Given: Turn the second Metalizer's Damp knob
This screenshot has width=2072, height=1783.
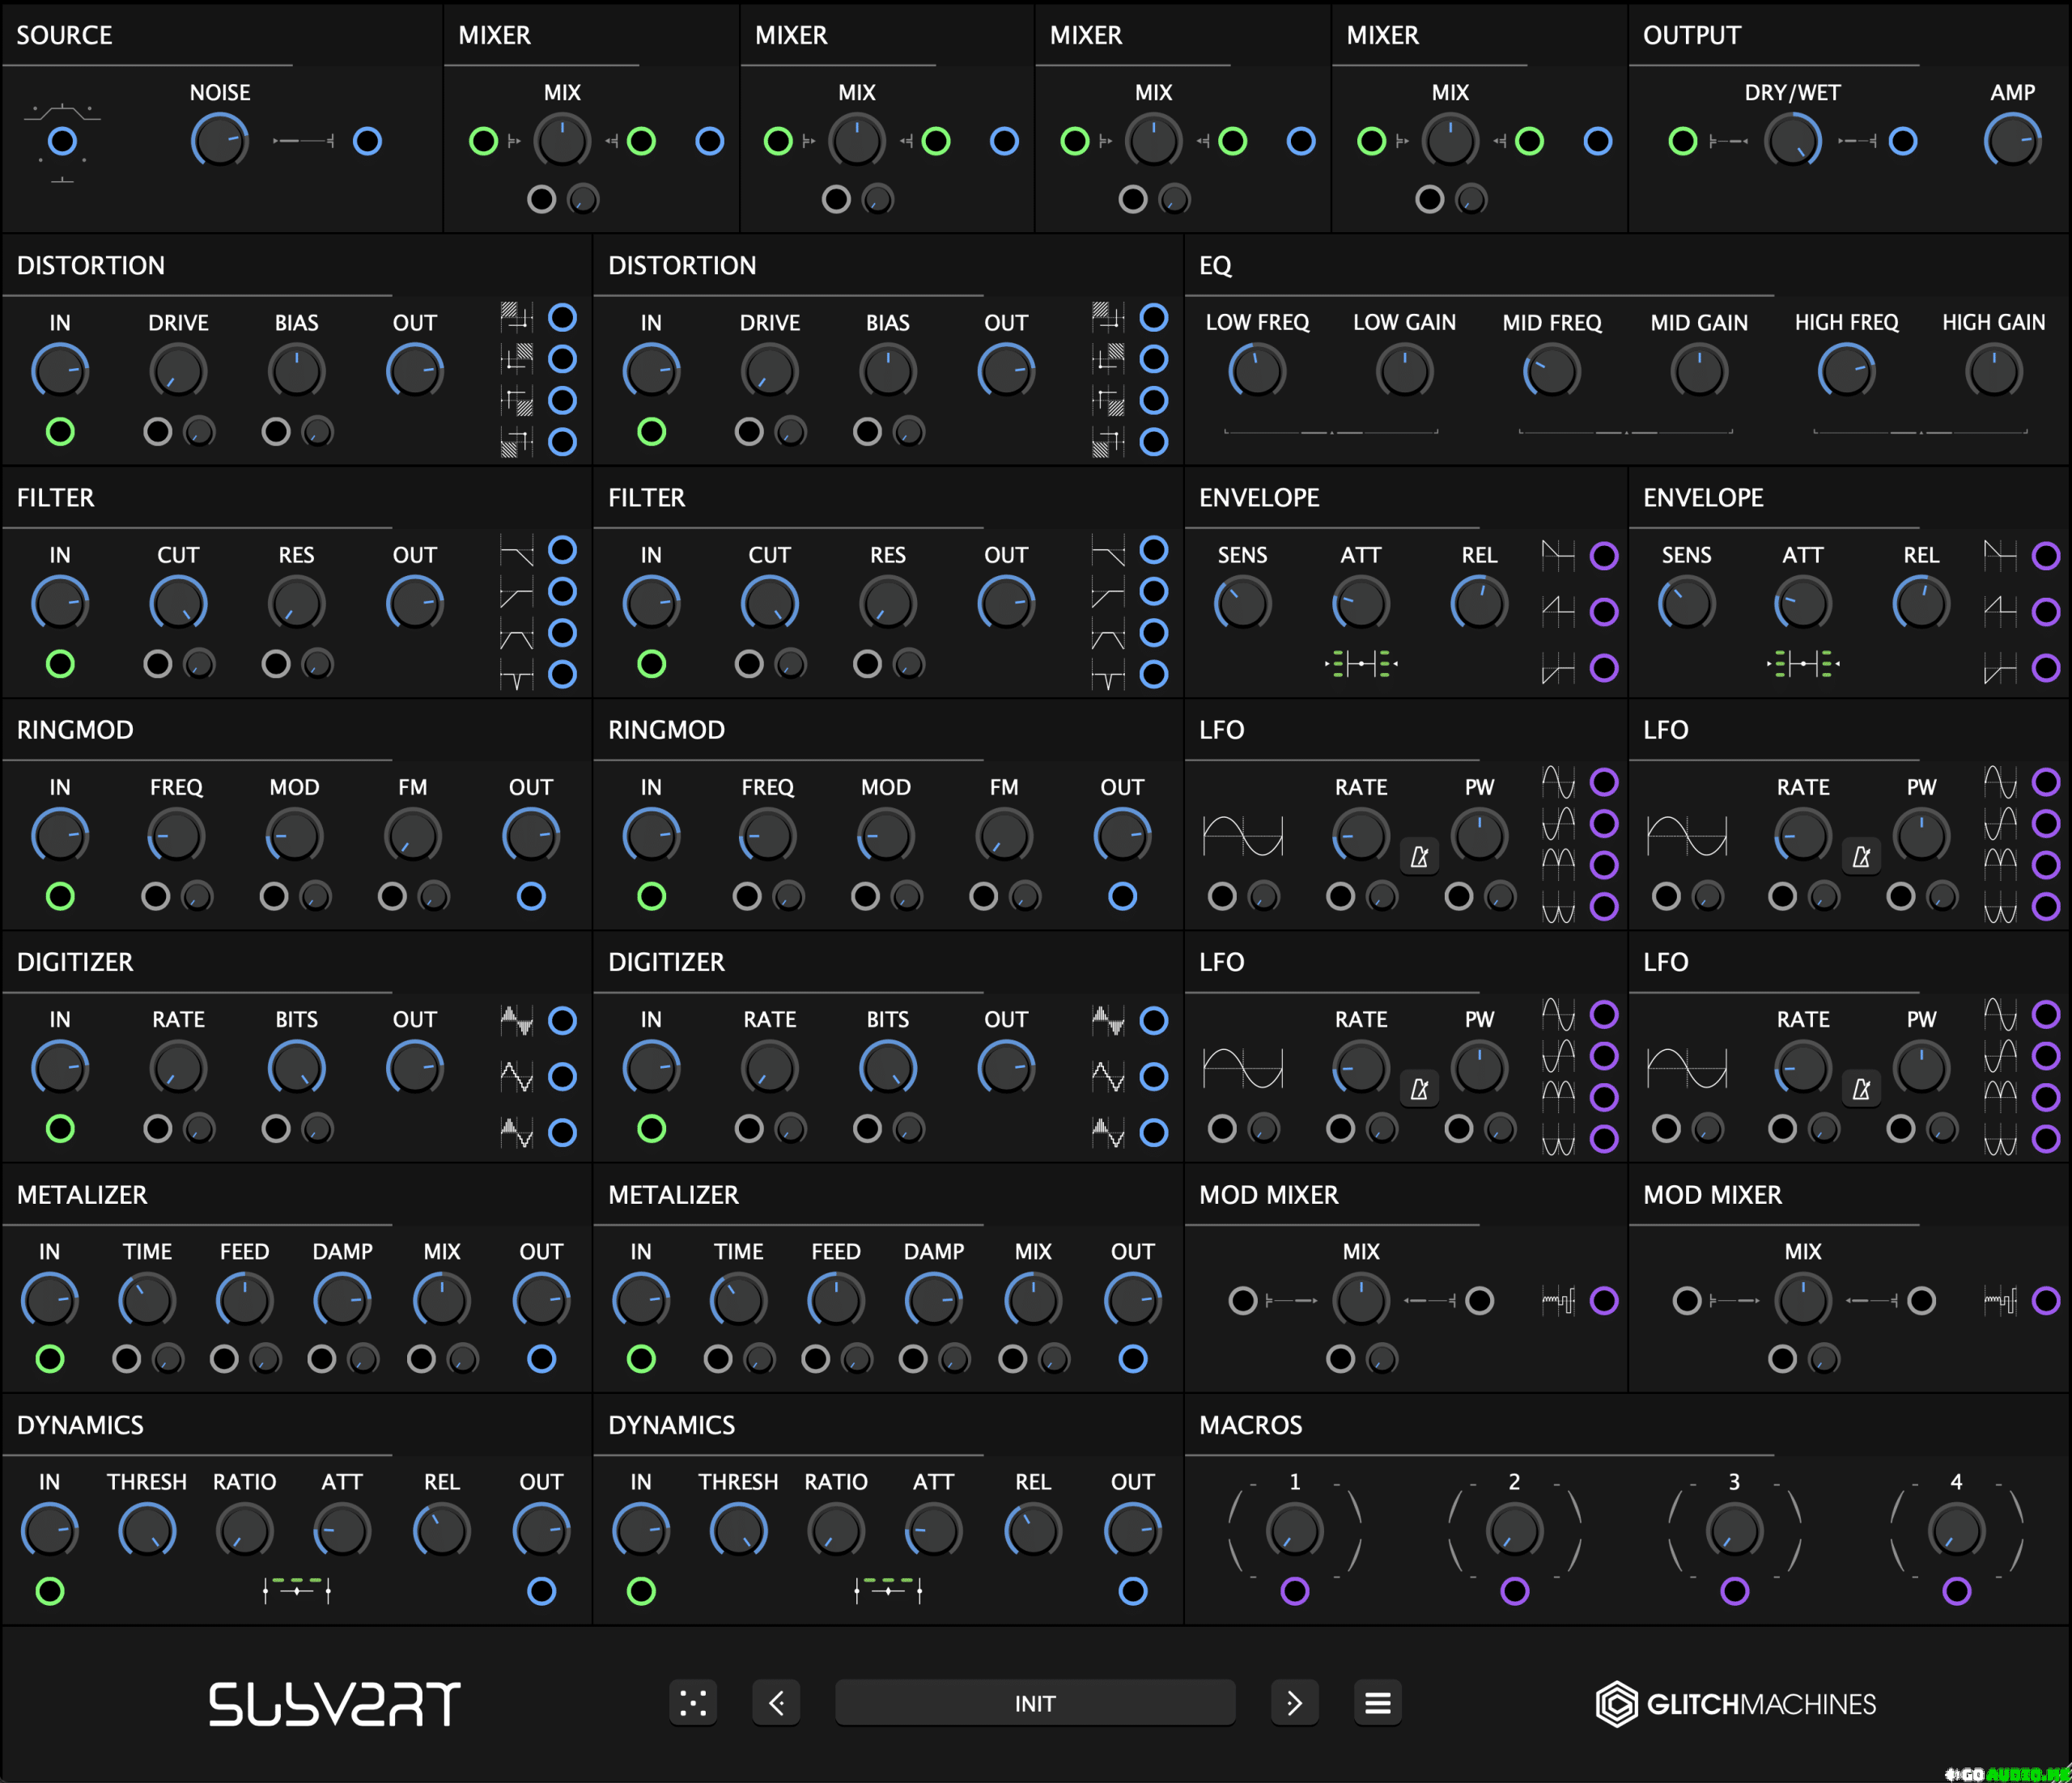Looking at the screenshot, I should pos(933,1300).
